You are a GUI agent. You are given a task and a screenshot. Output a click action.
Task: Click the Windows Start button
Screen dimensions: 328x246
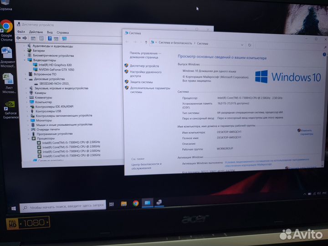(14, 209)
